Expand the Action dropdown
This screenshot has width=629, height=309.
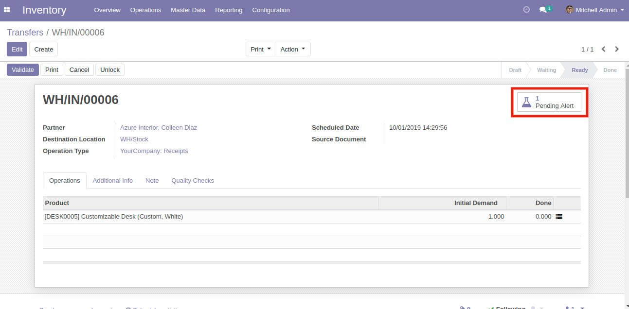[x=293, y=49]
